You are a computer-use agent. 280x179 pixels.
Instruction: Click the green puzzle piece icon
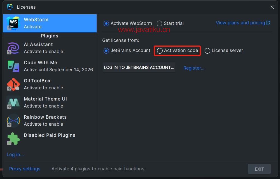pos(13,139)
